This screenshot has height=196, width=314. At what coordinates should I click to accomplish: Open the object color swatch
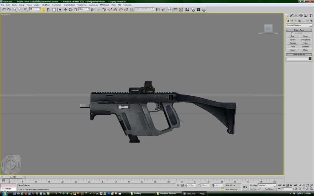(310, 58)
